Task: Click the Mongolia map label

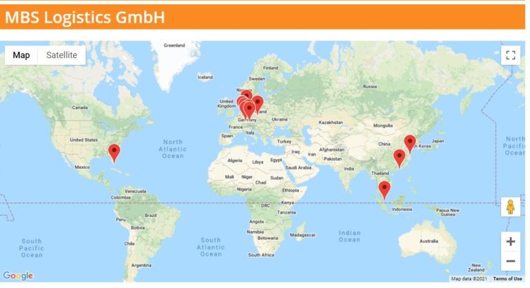Action: [383, 125]
